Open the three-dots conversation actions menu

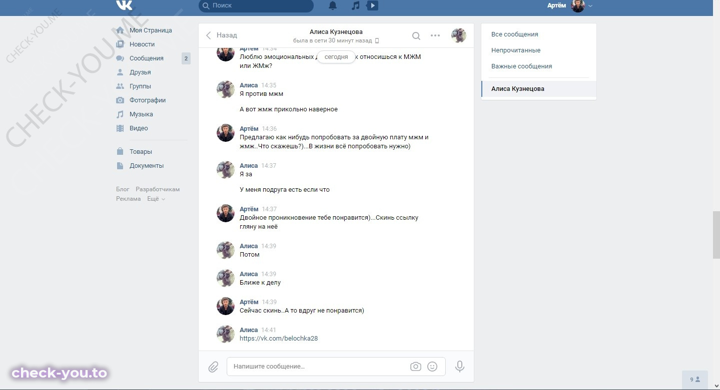pyautogui.click(x=435, y=36)
